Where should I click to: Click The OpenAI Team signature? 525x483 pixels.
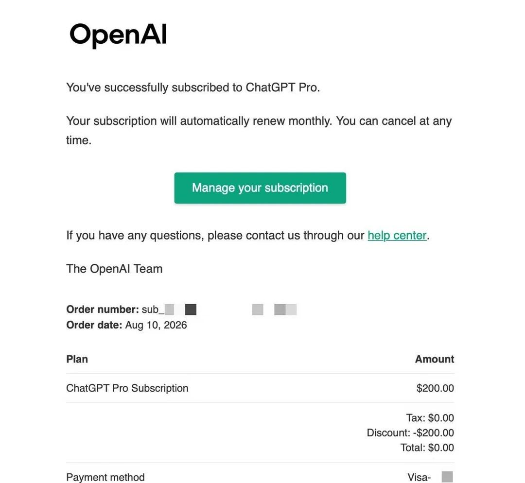pos(114,269)
